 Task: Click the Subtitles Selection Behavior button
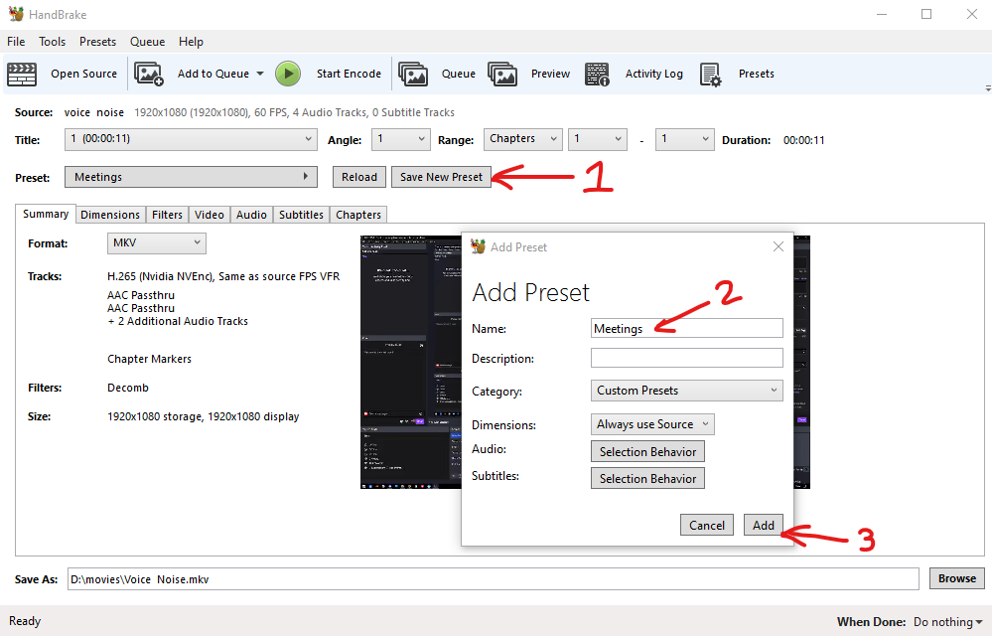coord(647,478)
